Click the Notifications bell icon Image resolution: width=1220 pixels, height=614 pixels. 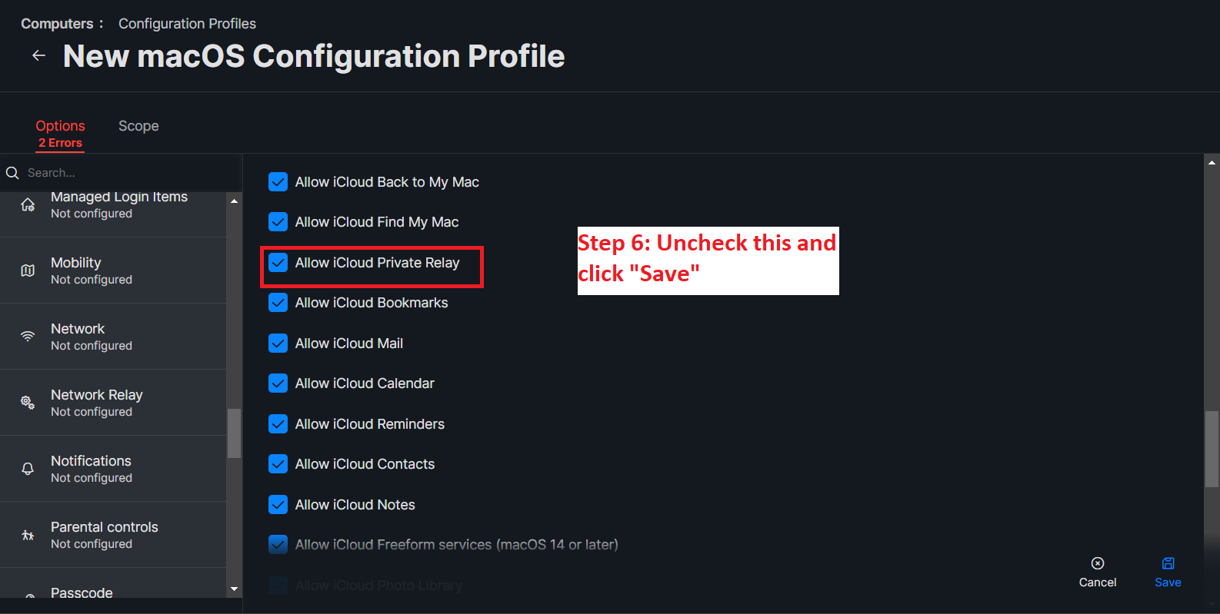(x=28, y=469)
